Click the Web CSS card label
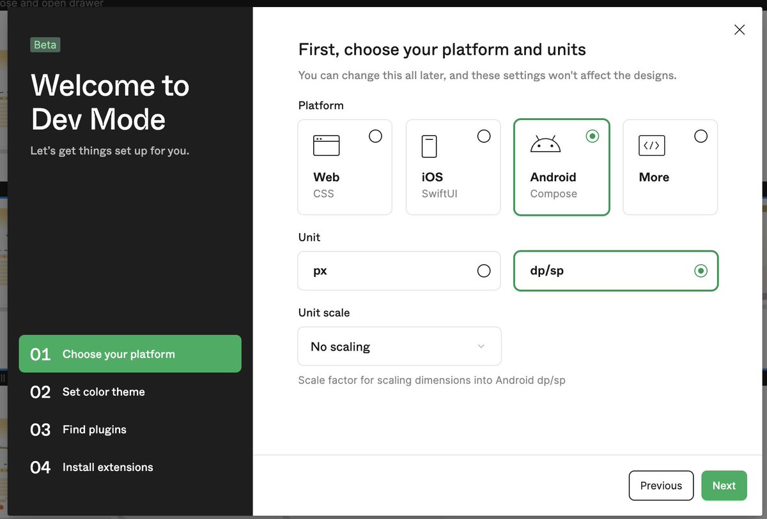Screen dimensions: 767x519 coord(326,184)
